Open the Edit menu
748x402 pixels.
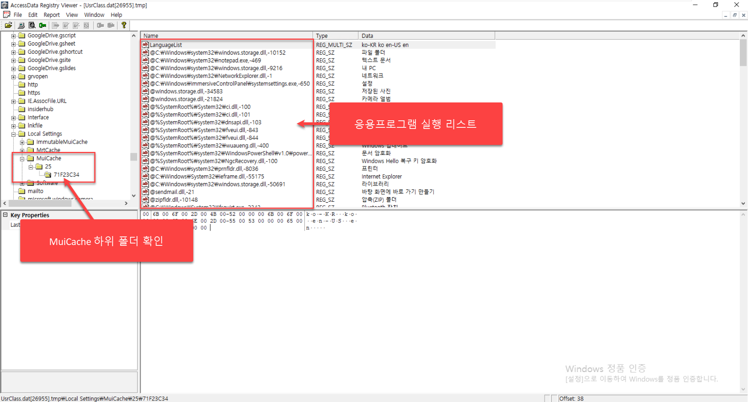point(33,15)
